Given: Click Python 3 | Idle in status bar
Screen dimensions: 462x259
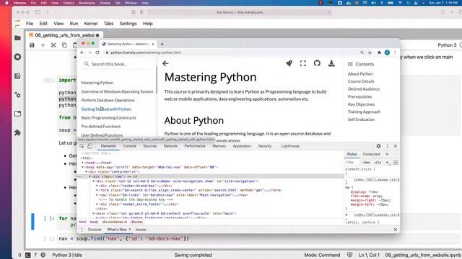Looking at the screenshot, I should pyautogui.click(x=67, y=255).
